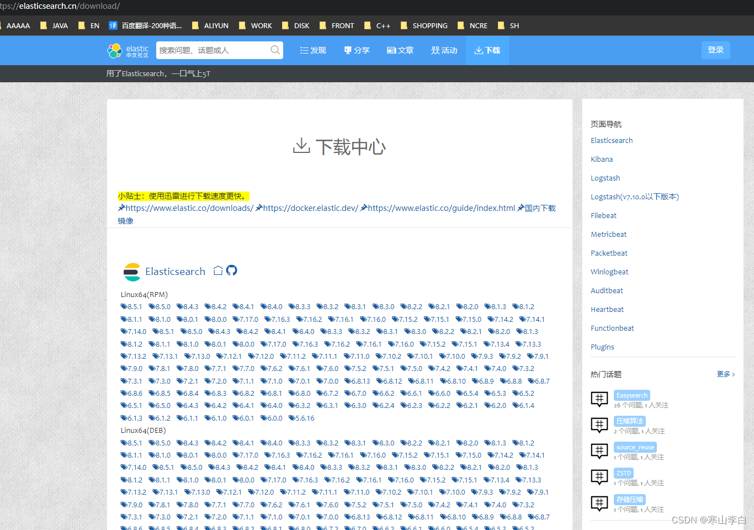Screen dimensions: 754x530
Task: Click the 登录 button
Action: click(x=716, y=50)
